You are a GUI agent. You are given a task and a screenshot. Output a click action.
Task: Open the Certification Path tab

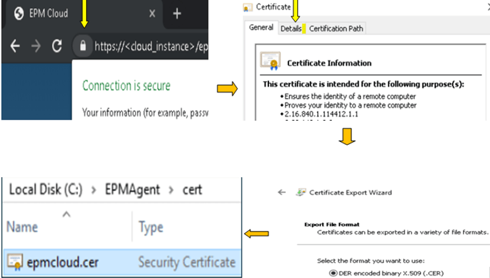(336, 28)
